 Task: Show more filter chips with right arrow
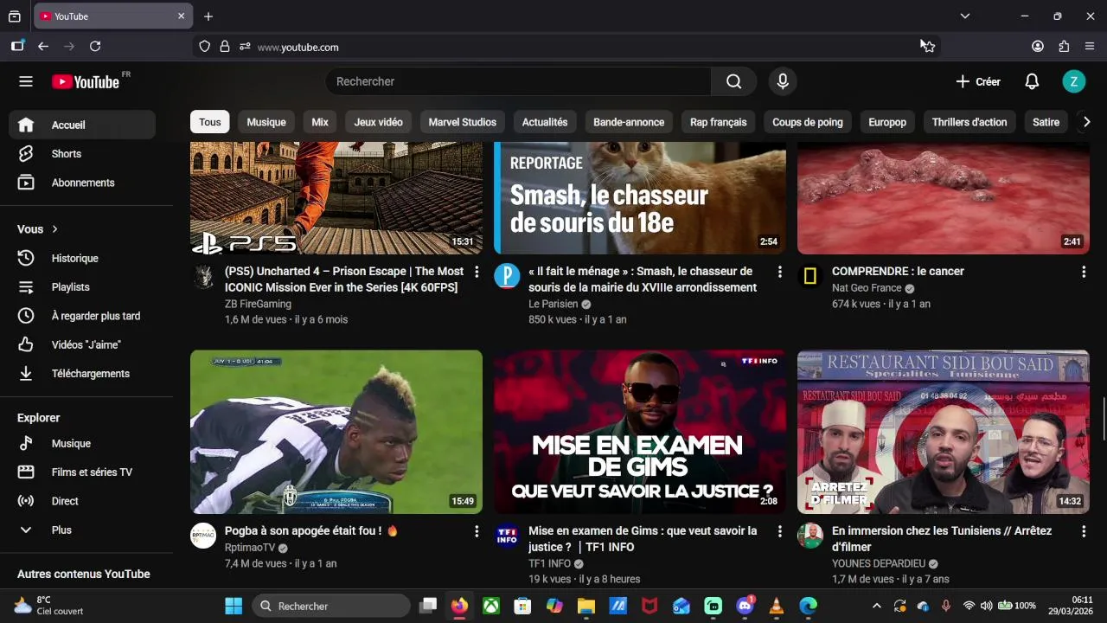click(x=1087, y=122)
